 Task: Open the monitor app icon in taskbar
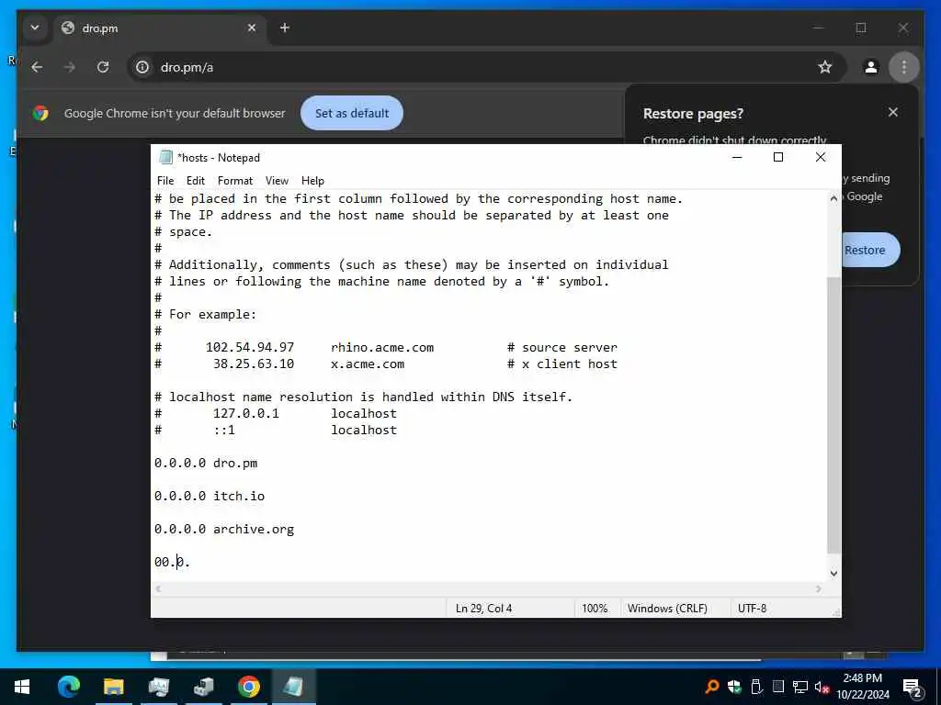click(158, 687)
